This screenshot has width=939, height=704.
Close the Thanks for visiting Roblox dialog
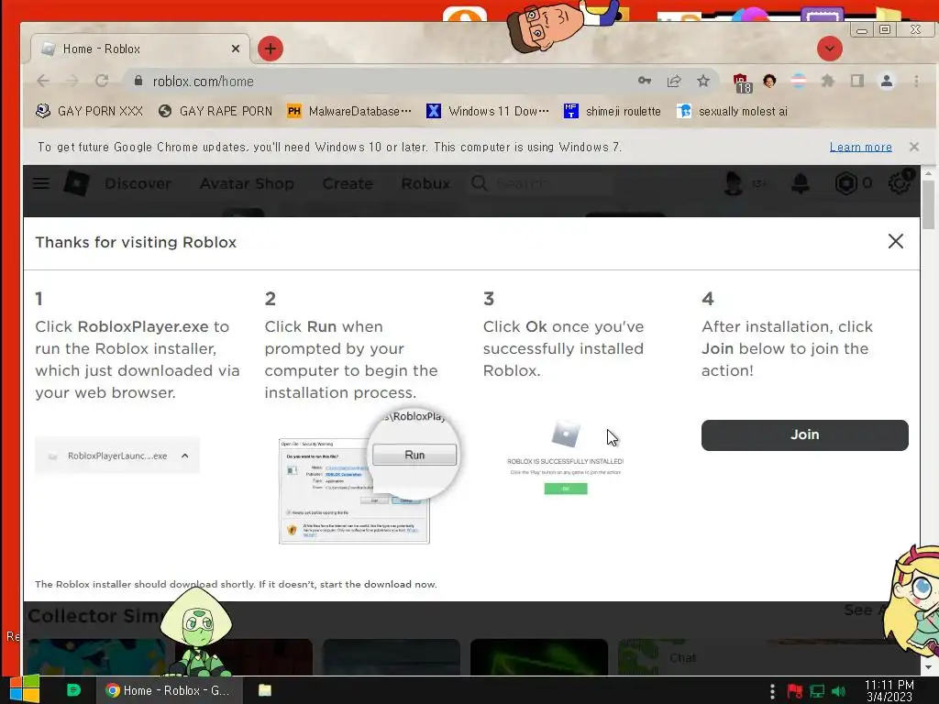point(895,241)
